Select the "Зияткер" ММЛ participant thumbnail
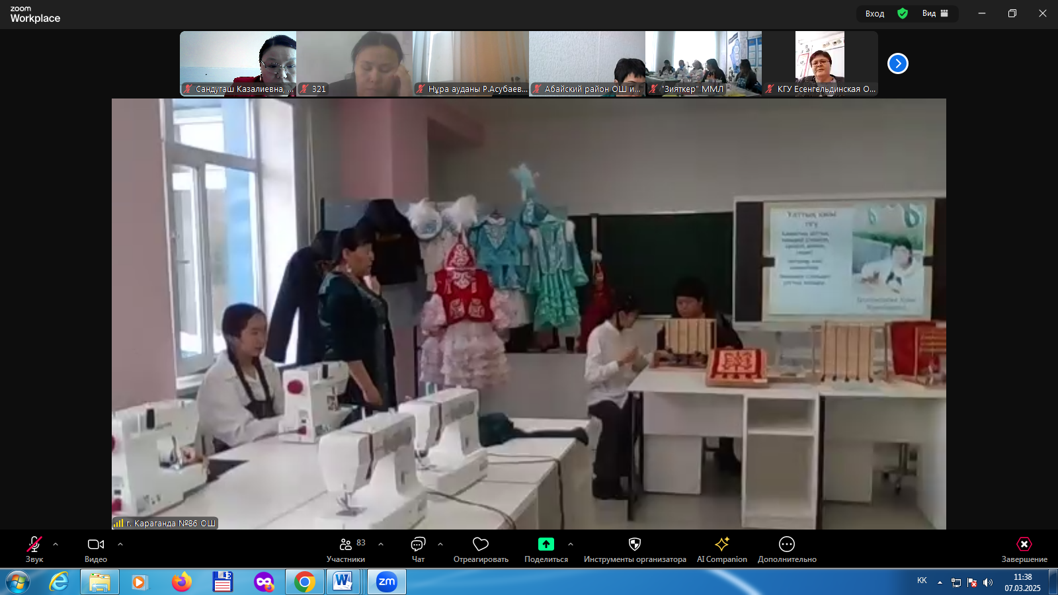 click(704, 63)
